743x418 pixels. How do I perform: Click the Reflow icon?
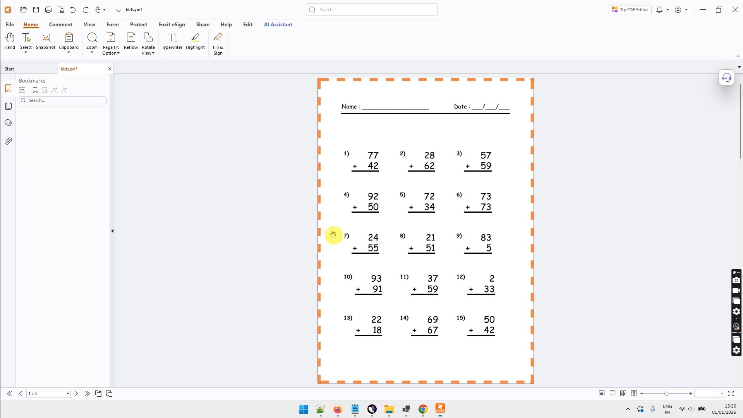[131, 41]
